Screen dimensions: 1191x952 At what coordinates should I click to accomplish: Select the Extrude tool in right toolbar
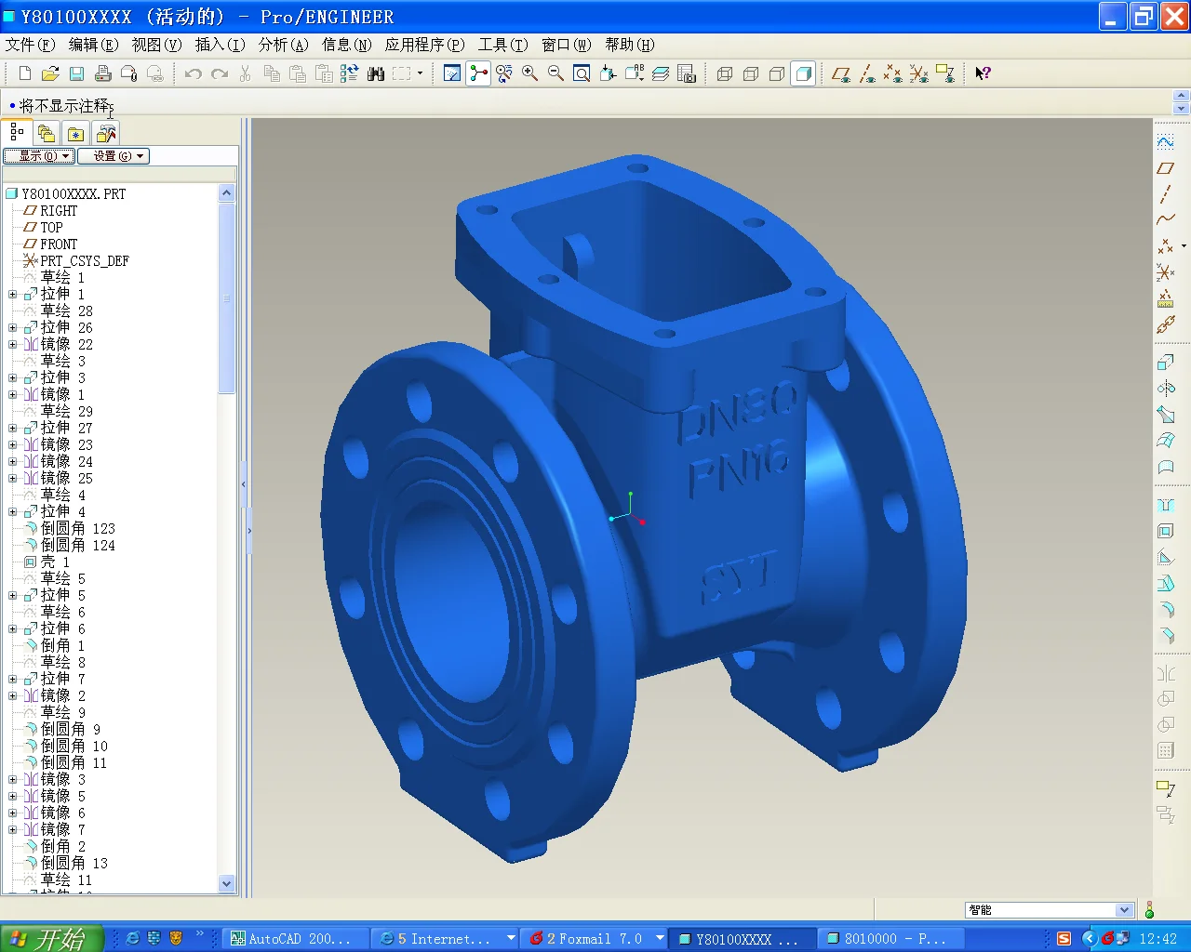pyautogui.click(x=1165, y=363)
